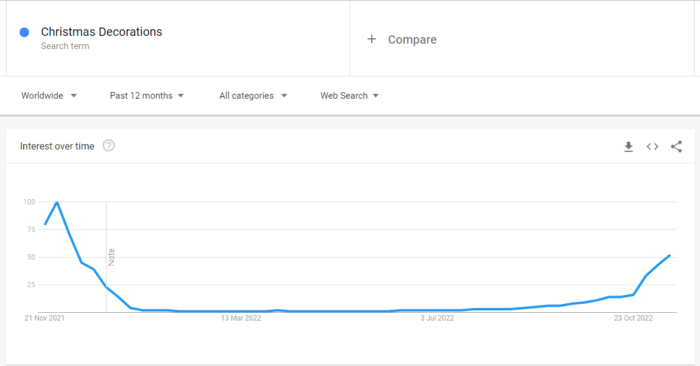Edit the Christmas Decorations search term

[102, 32]
